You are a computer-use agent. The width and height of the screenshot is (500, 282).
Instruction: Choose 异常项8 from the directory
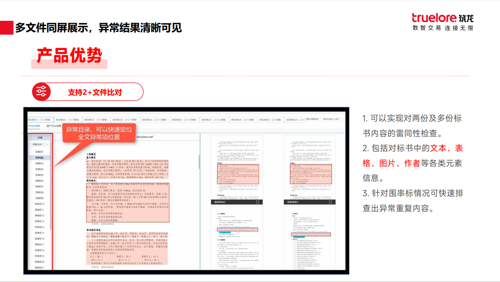pos(39,192)
